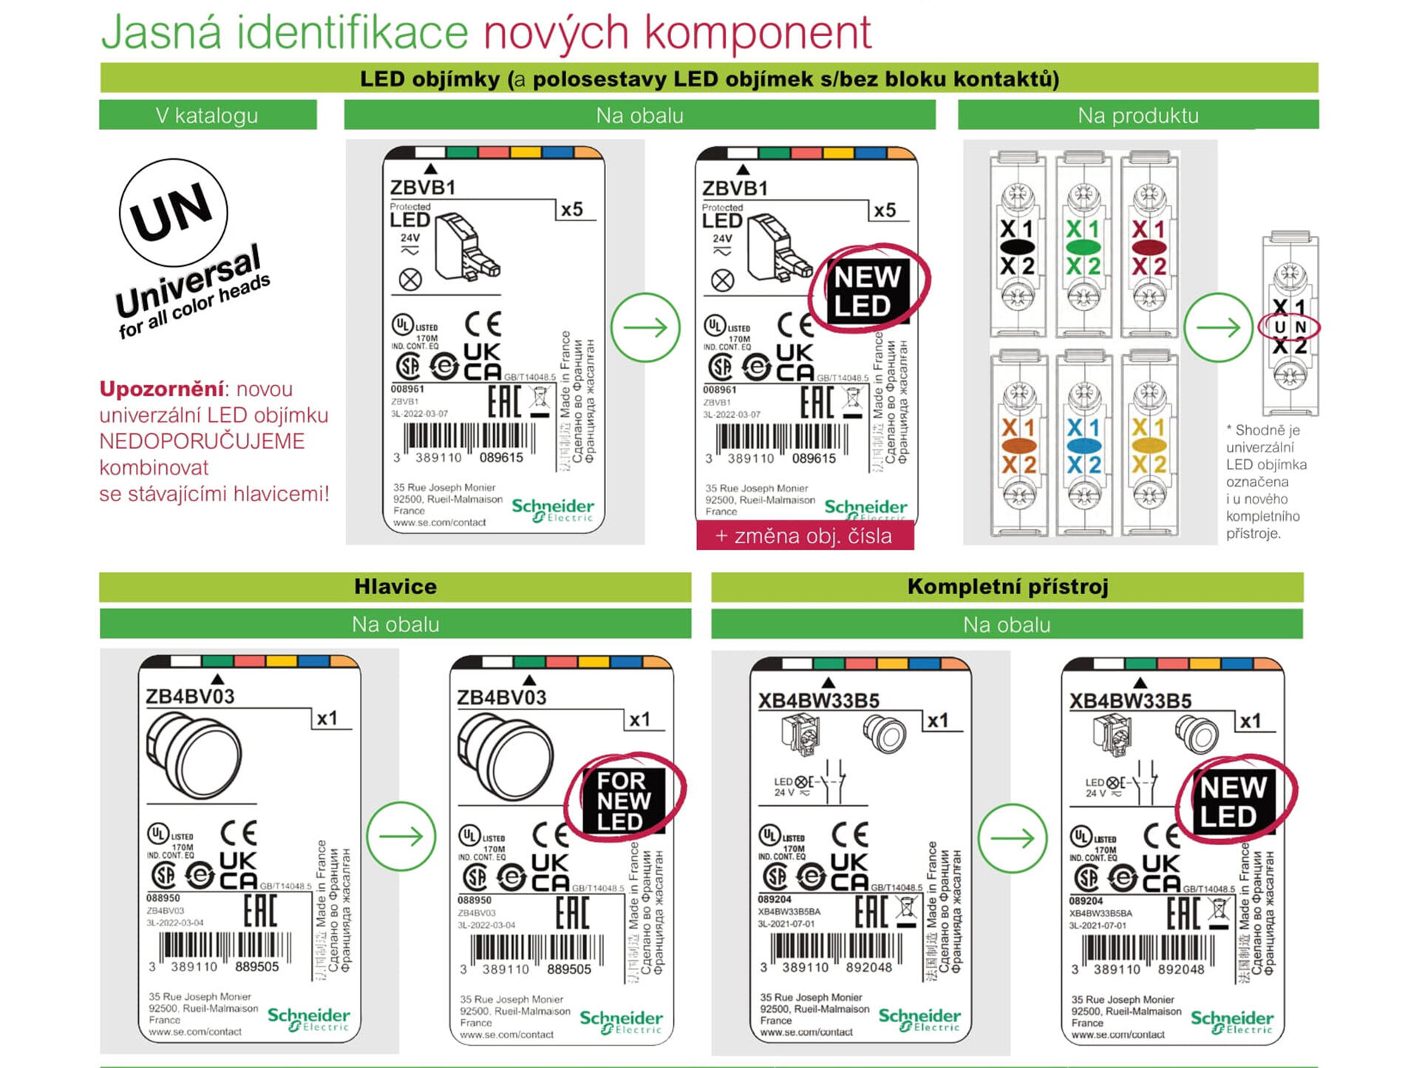The height and width of the screenshot is (1068, 1419).
Task: Click the "LED objímky" section banner
Action: pyautogui.click(x=709, y=78)
